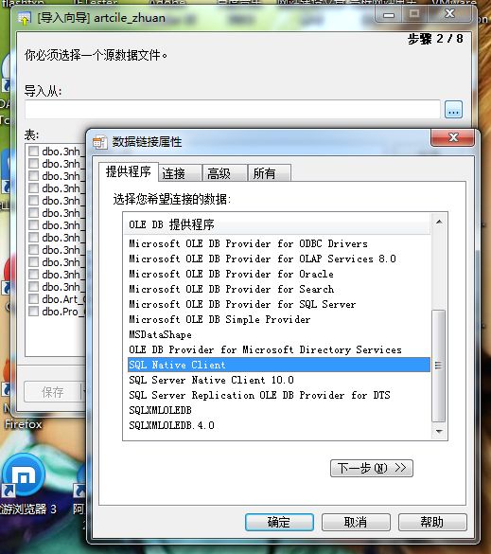The width and height of the screenshot is (491, 554).
Task: Click the browse button beside the import-from field
Action: point(453,110)
